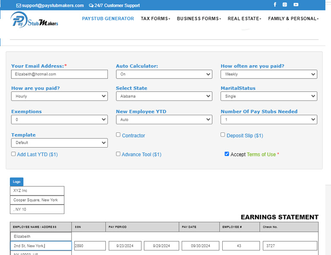Open the Facebook icon in header
Image resolution: width=331 pixels, height=255 pixels.
point(275,4)
